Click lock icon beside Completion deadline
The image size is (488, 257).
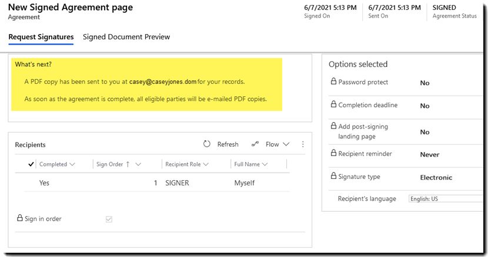click(x=333, y=105)
